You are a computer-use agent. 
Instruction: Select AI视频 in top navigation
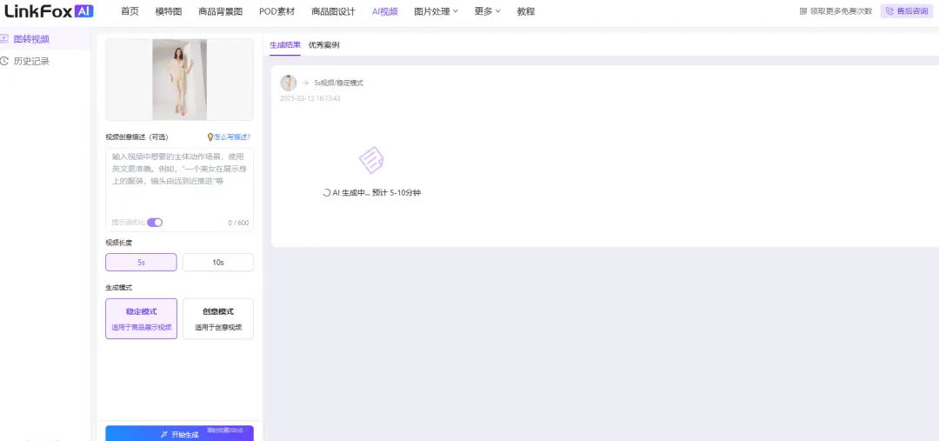pyautogui.click(x=384, y=11)
